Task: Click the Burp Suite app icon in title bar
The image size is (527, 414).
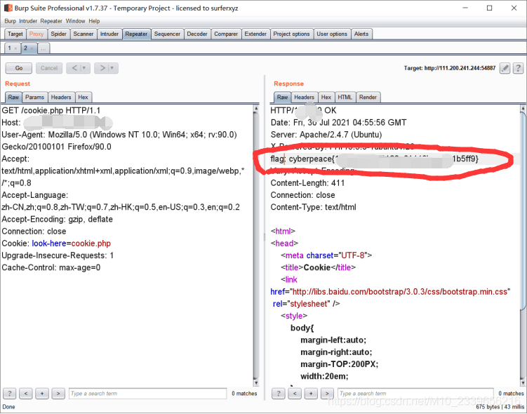Action: click(x=8, y=8)
